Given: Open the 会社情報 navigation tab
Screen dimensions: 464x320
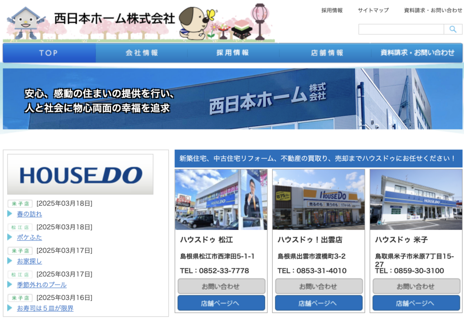Looking at the screenshot, I should [142, 53].
